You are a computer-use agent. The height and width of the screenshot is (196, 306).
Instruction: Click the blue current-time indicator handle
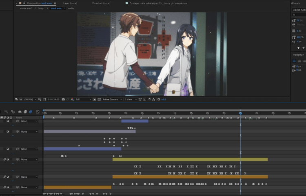241,113
